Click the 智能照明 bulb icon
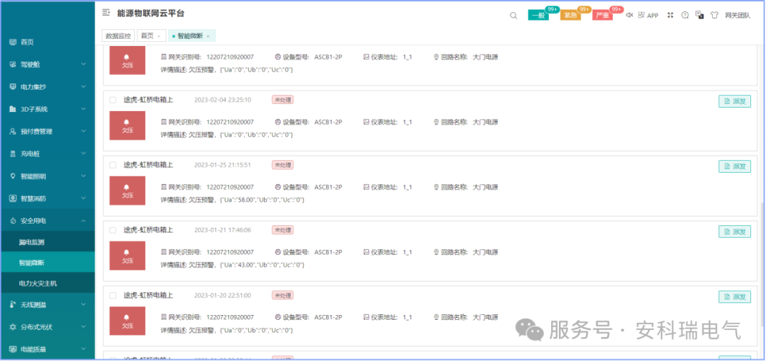The height and width of the screenshot is (361, 766). [x=13, y=176]
